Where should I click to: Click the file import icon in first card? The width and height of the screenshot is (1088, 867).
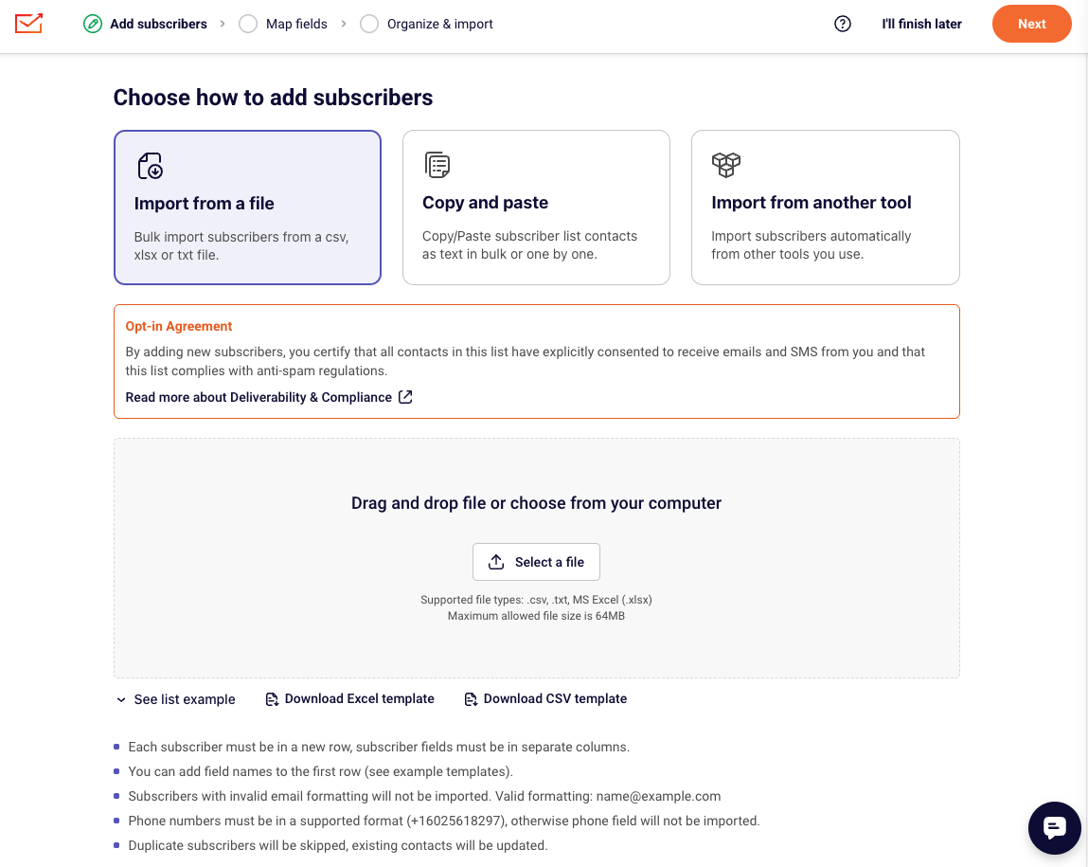coord(150,166)
